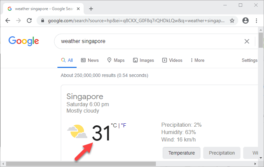The width and height of the screenshot is (264, 167).
Task: Switch to the Maps tab
Action: [x=116, y=60]
